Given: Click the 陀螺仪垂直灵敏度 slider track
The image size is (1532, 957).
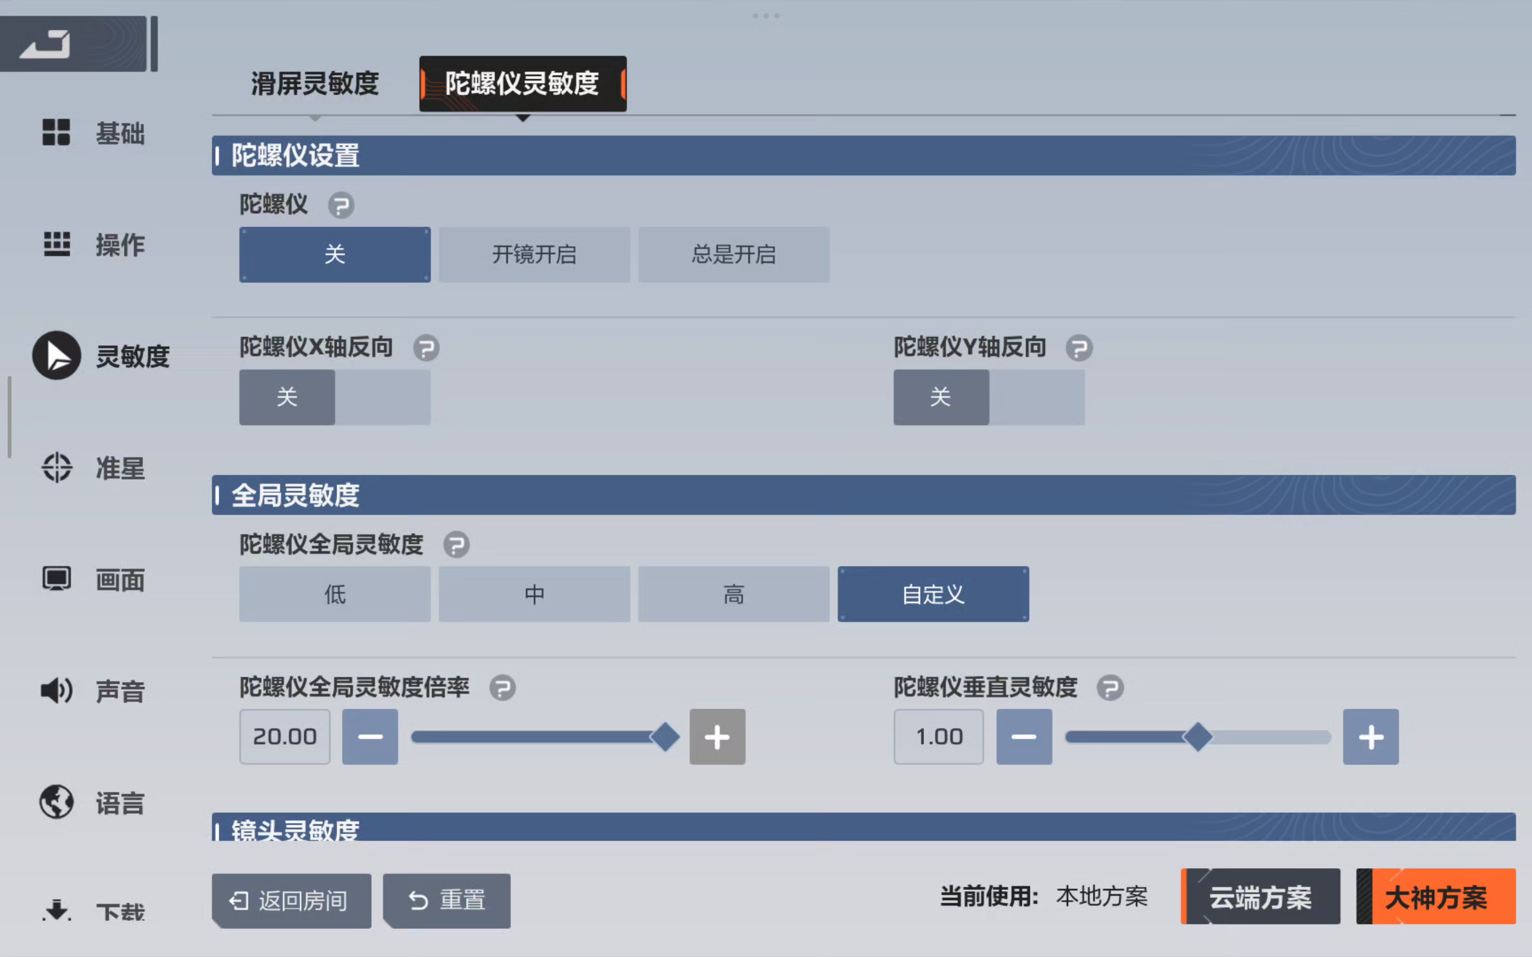Looking at the screenshot, I should coord(1198,737).
